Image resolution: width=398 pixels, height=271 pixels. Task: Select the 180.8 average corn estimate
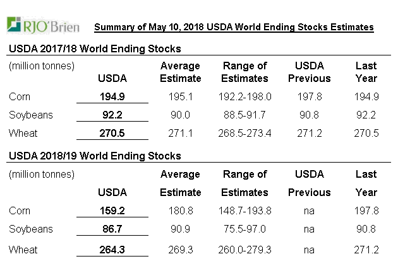point(180,210)
